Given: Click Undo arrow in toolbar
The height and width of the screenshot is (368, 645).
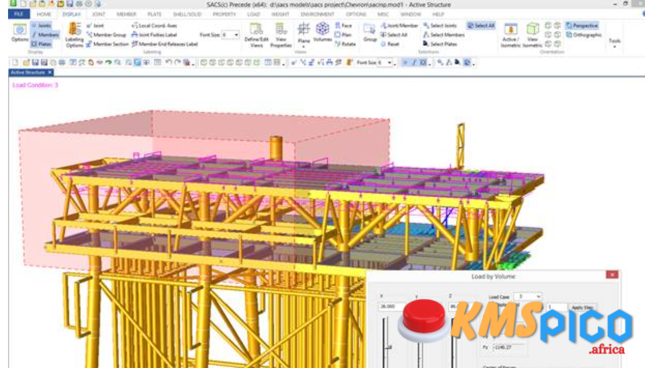Looking at the screenshot, I should coord(169,63).
